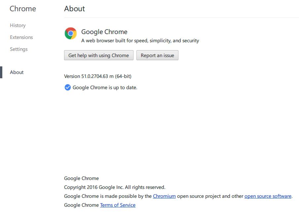Screen dimensions: 299x215
Task: Open Settings from the sidebar
Action: [19, 49]
